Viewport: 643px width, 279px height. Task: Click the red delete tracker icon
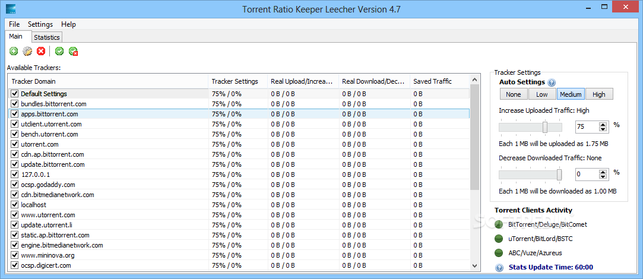41,51
